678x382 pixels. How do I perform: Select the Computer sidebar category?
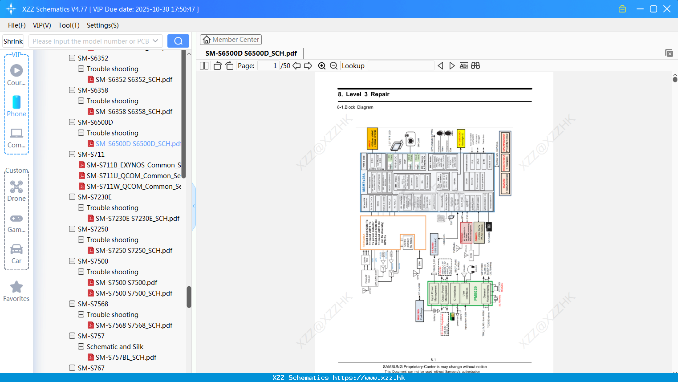[16, 138]
